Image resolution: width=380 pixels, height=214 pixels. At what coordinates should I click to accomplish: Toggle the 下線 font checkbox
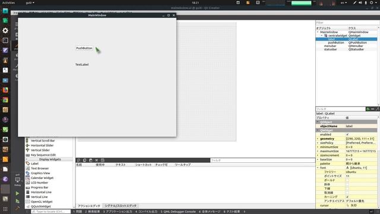pyautogui.click(x=347, y=188)
